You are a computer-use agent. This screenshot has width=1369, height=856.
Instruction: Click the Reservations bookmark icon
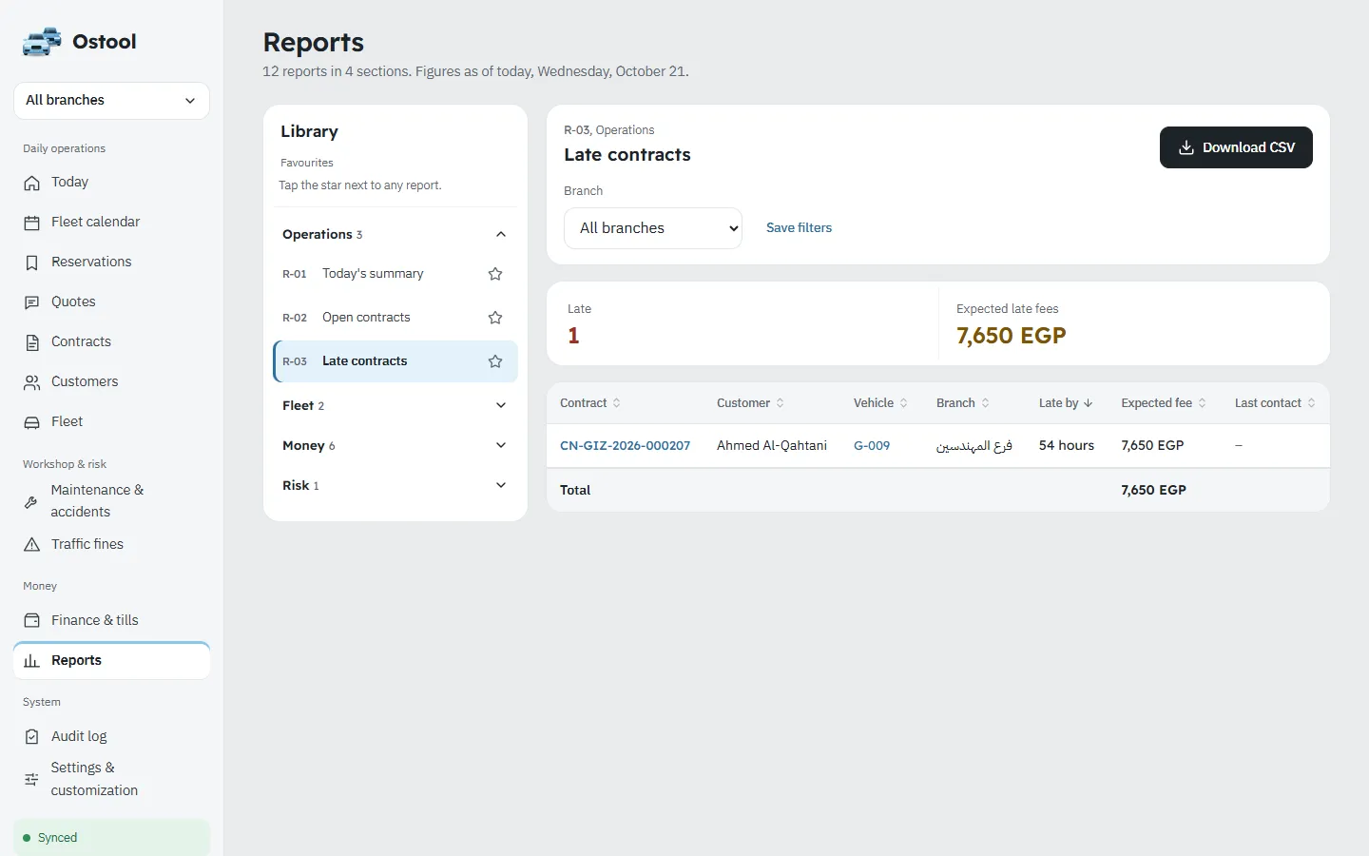pos(32,263)
